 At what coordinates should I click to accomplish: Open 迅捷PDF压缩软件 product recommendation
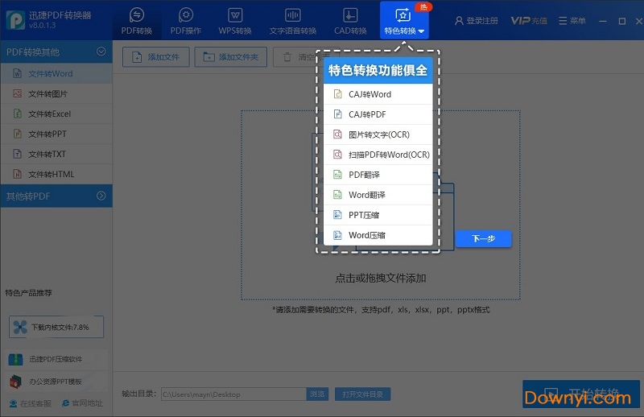(56, 359)
